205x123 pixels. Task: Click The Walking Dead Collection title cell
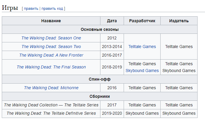(x=51, y=105)
